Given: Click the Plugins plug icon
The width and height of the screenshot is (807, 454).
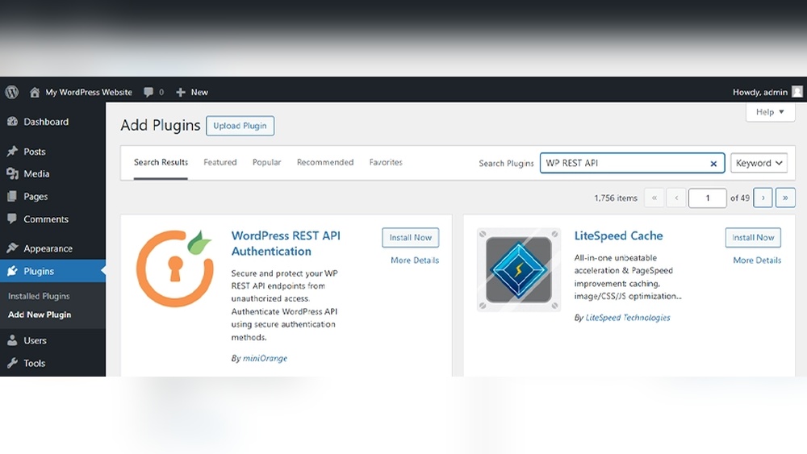Looking at the screenshot, I should coord(12,271).
